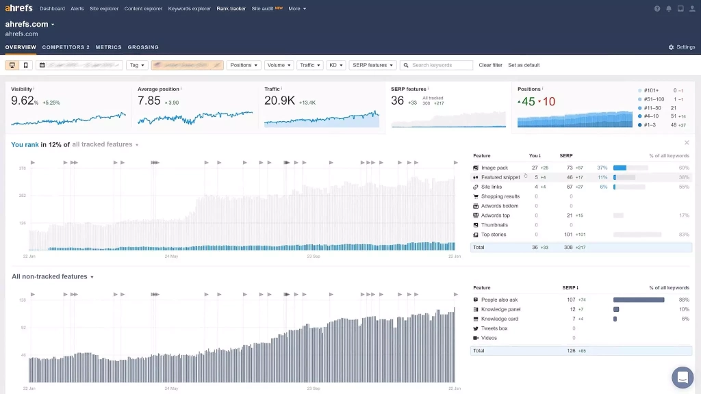Open Content explorer

click(143, 8)
